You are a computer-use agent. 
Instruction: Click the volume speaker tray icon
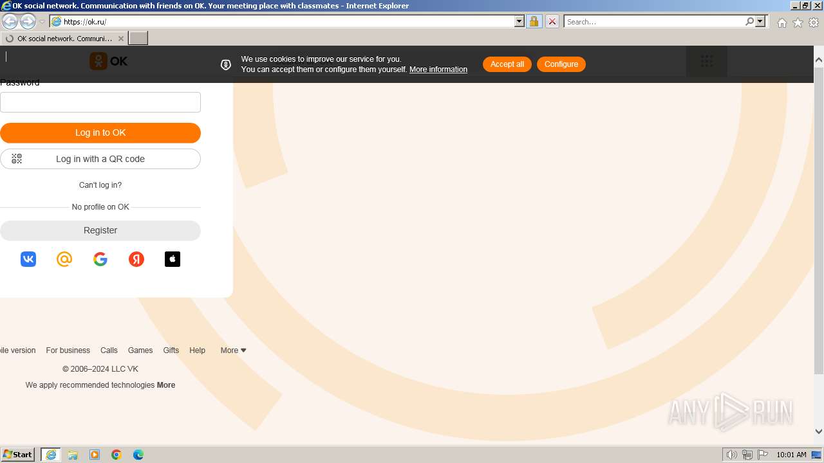(x=731, y=455)
